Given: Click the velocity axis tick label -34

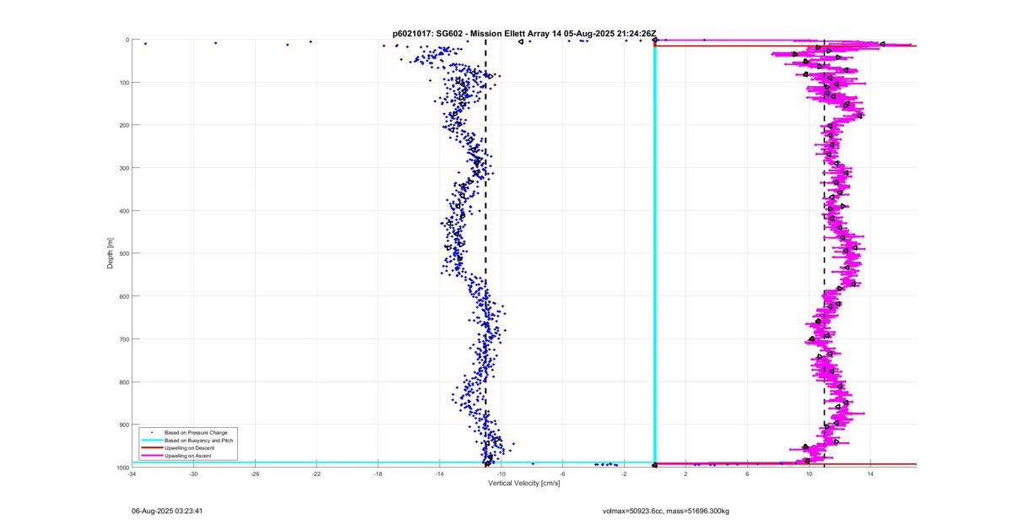Looking at the screenshot, I should 132,474.
